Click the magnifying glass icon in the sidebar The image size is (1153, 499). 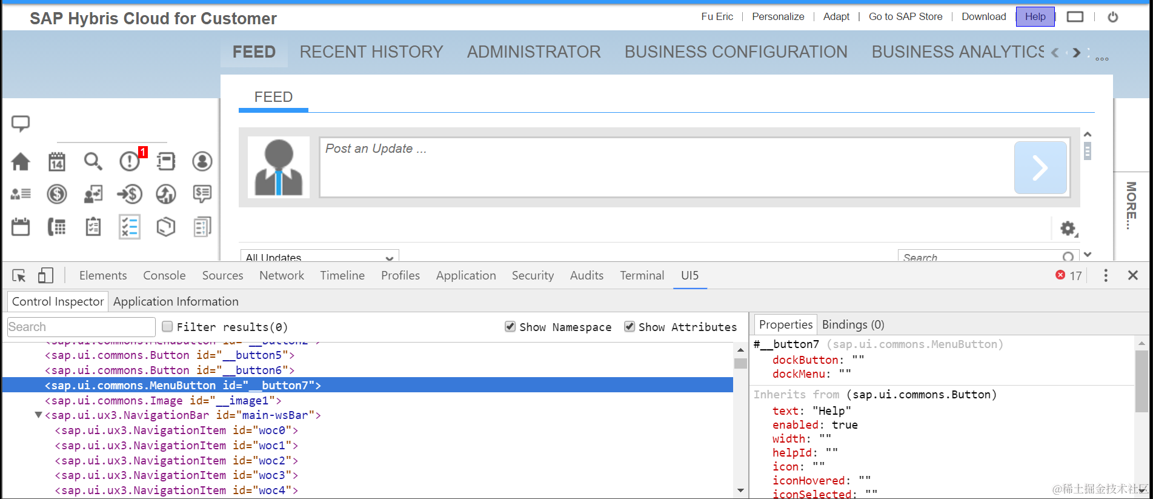[93, 161]
